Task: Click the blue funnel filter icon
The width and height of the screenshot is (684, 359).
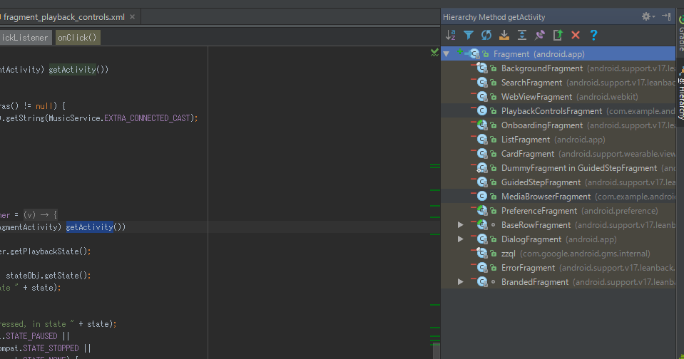Action: pyautogui.click(x=469, y=35)
